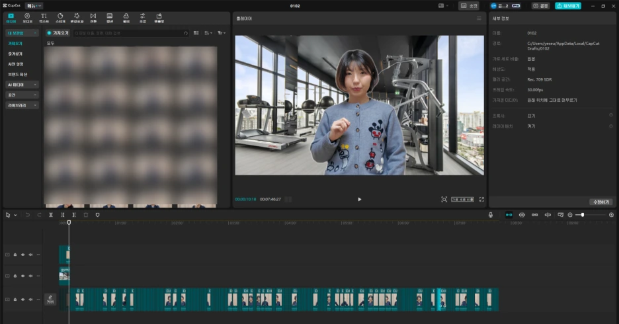Click the user account Pro badge
Screen dimensions: 619x324
pos(516,6)
